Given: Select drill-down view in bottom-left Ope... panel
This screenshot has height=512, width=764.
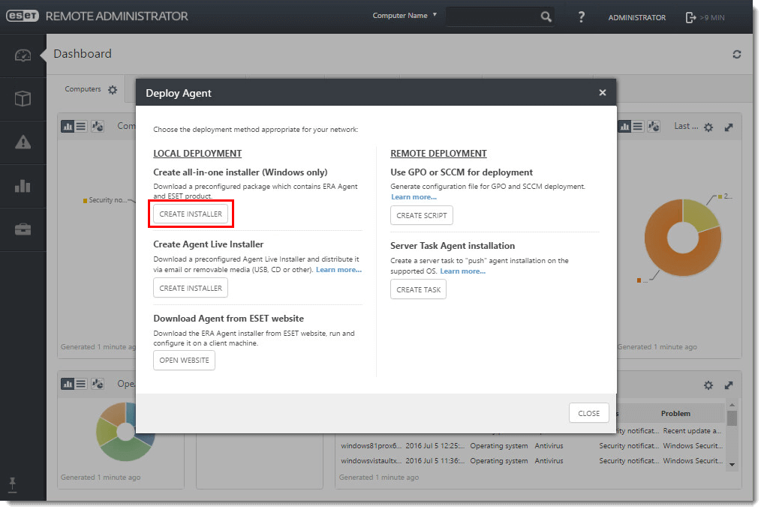Looking at the screenshot, I should (98, 384).
